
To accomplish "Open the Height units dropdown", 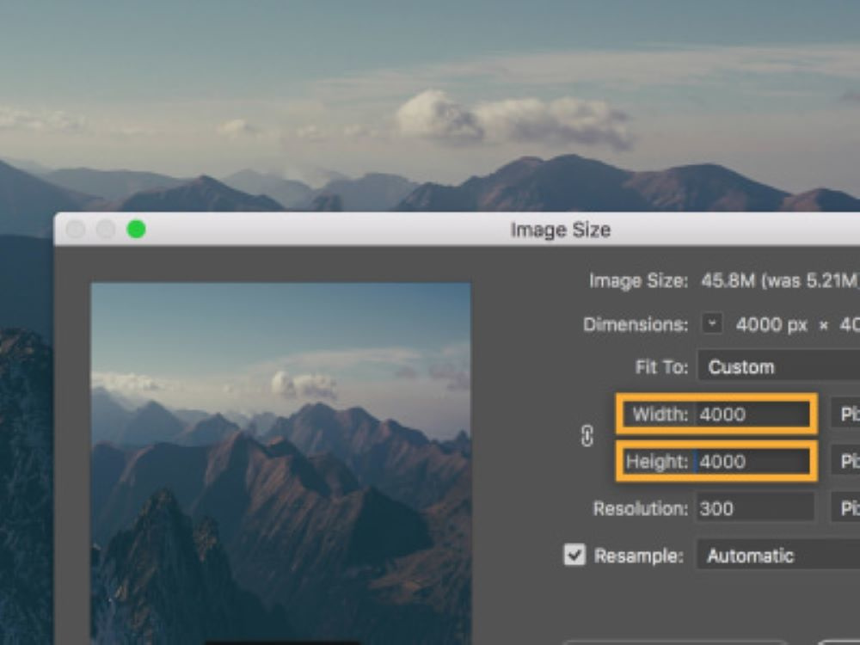I will tap(845, 461).
